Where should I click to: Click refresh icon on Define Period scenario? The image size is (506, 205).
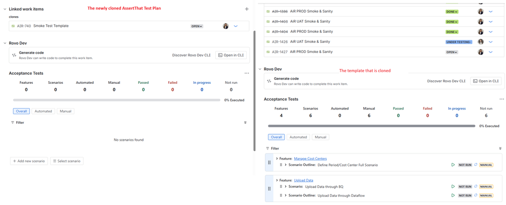(476, 165)
